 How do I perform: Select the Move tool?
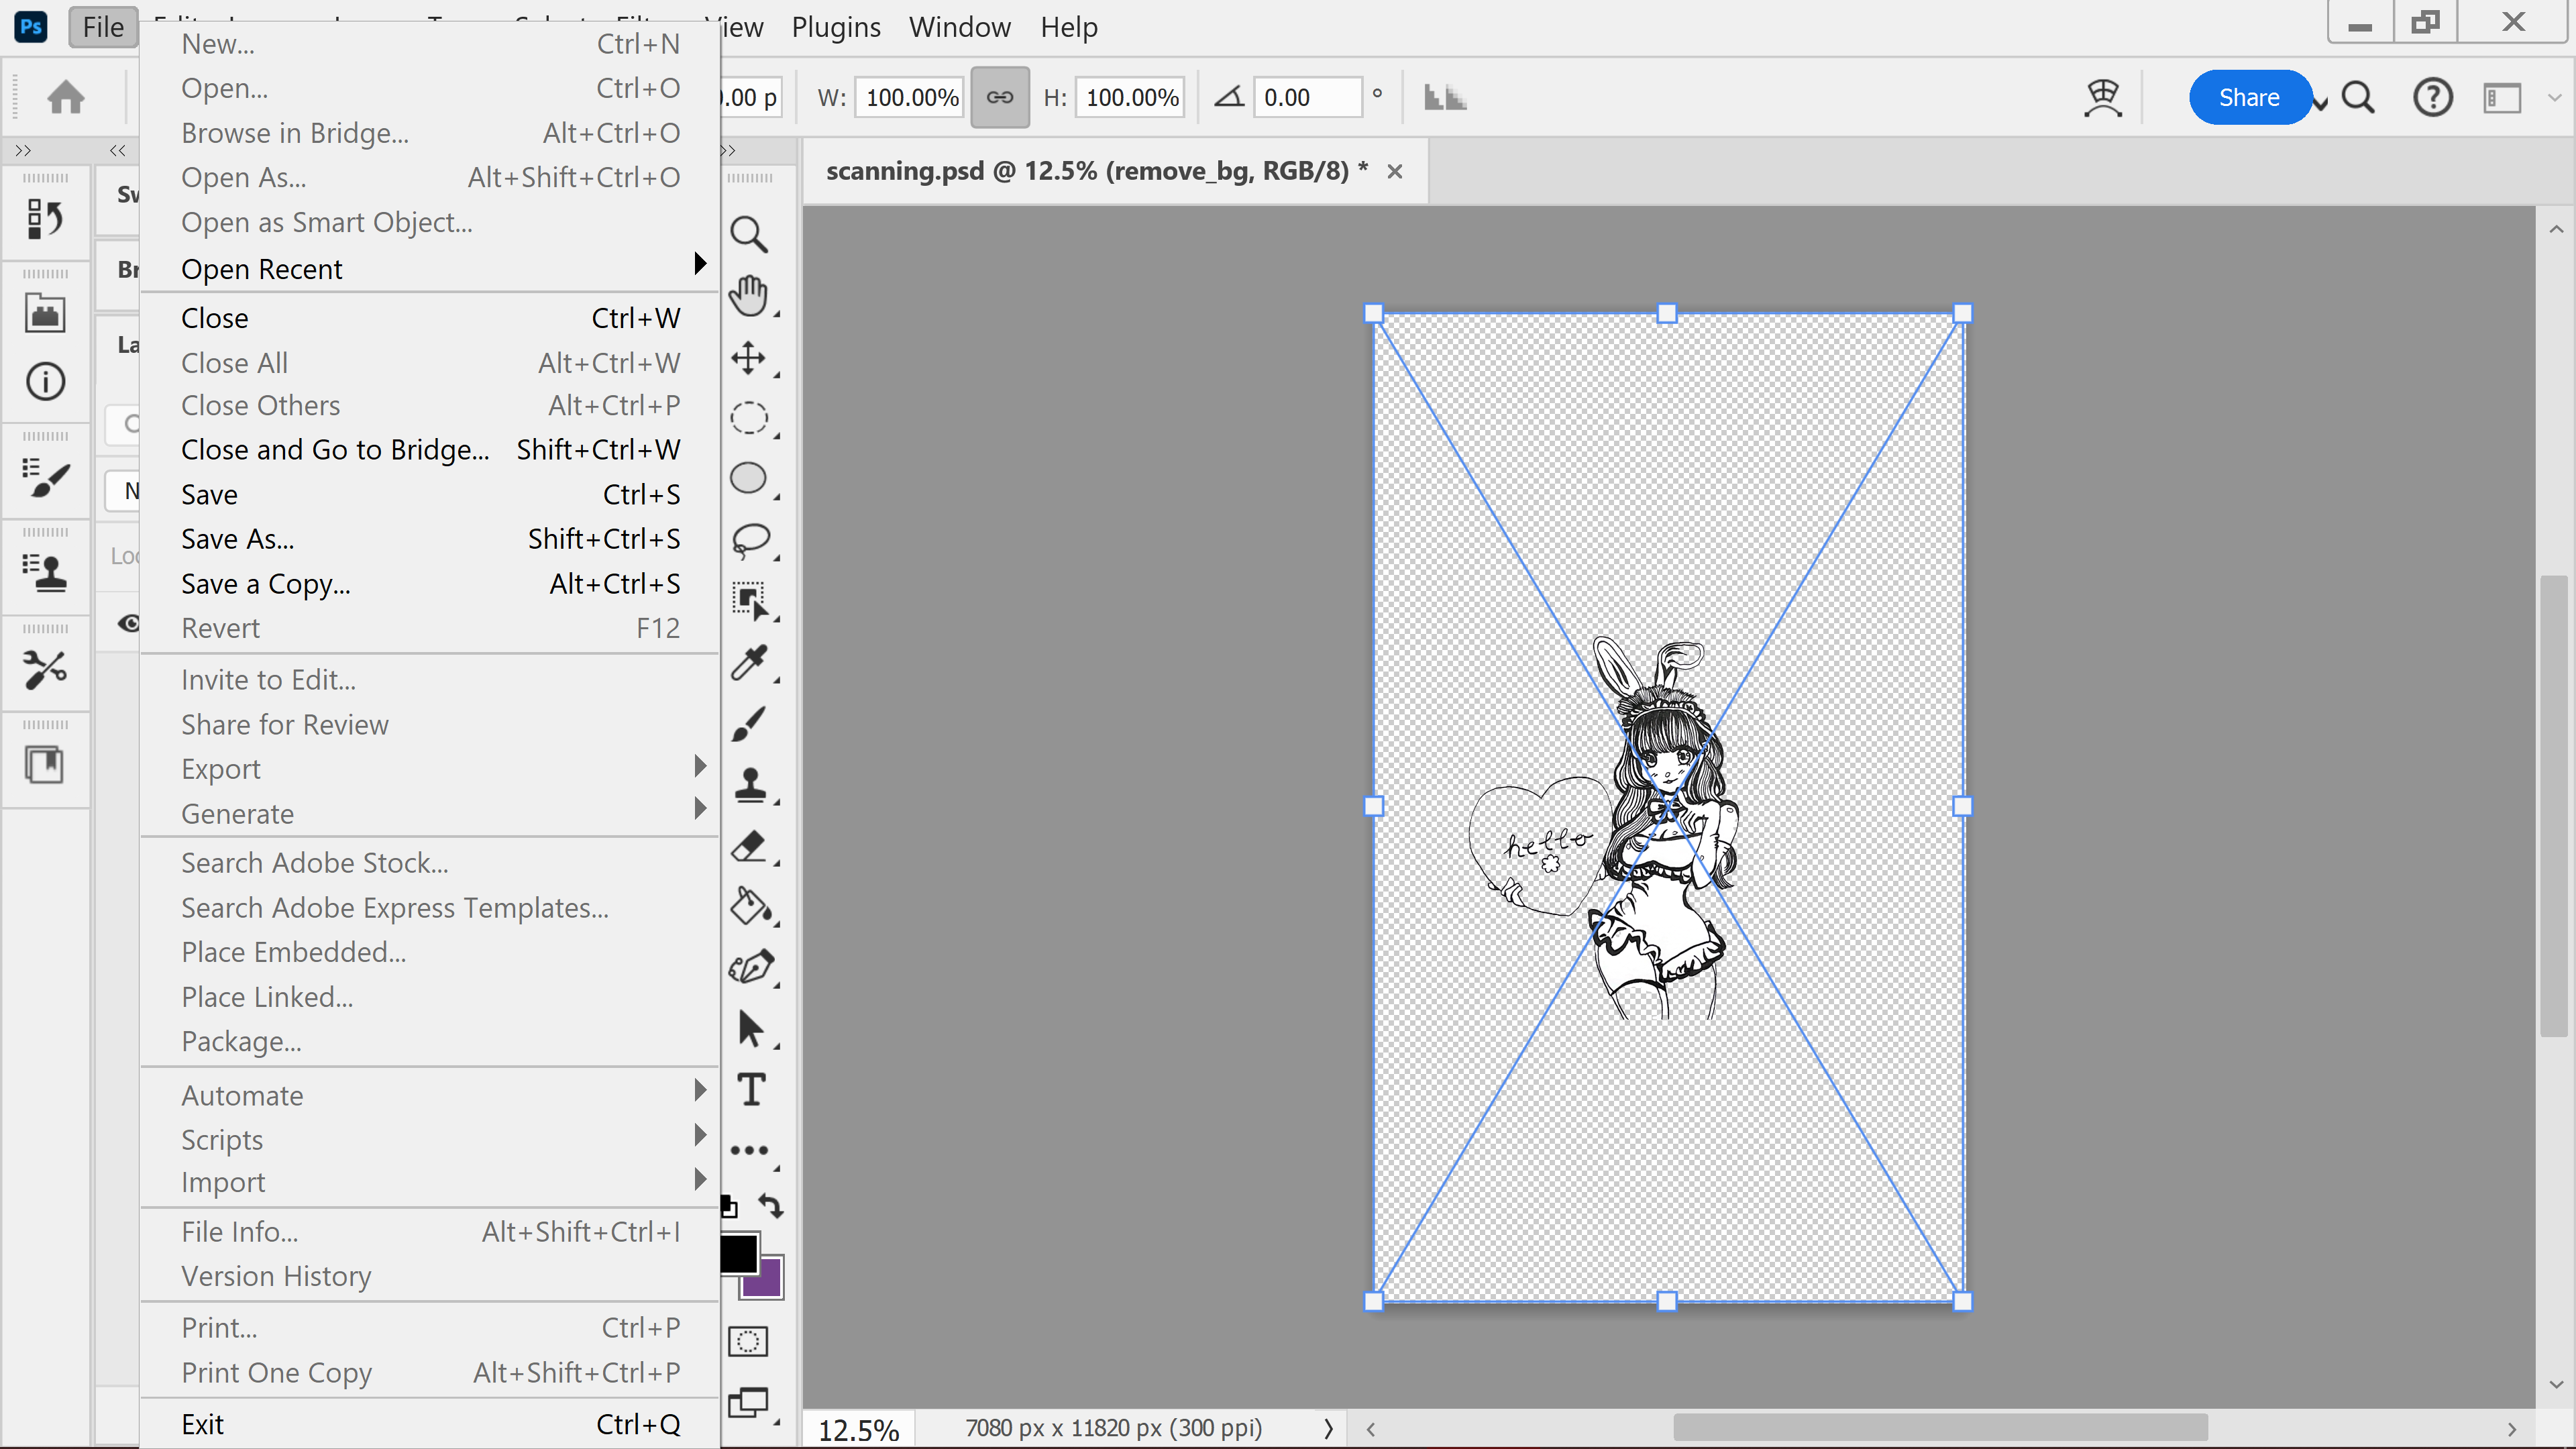click(748, 358)
